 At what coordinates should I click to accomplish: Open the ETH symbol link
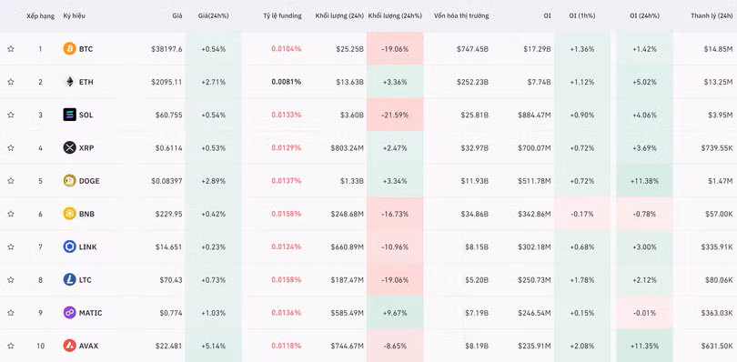(x=86, y=82)
